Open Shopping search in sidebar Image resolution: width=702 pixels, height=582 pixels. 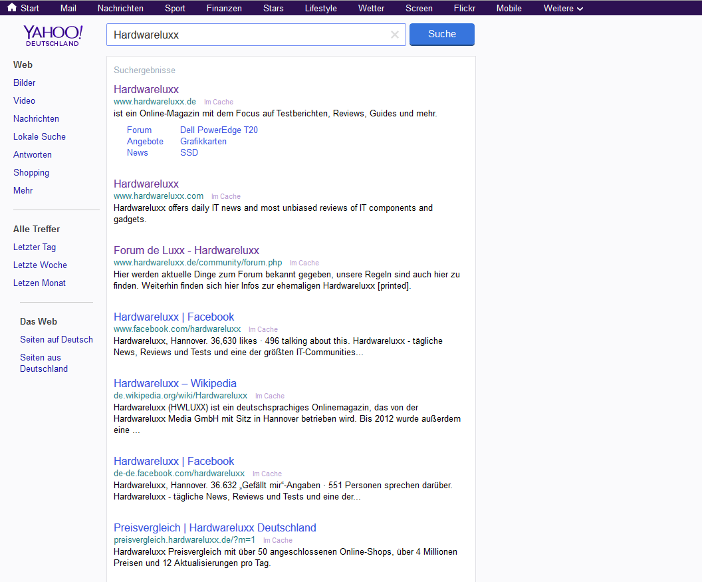(31, 172)
